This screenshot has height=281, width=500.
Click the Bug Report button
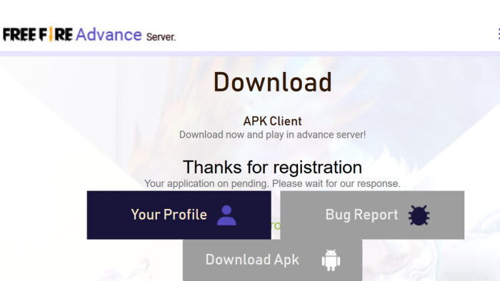coord(372,215)
